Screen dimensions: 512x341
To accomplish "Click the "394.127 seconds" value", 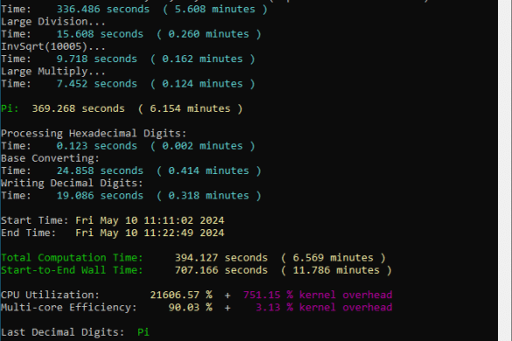I will 221,258.
